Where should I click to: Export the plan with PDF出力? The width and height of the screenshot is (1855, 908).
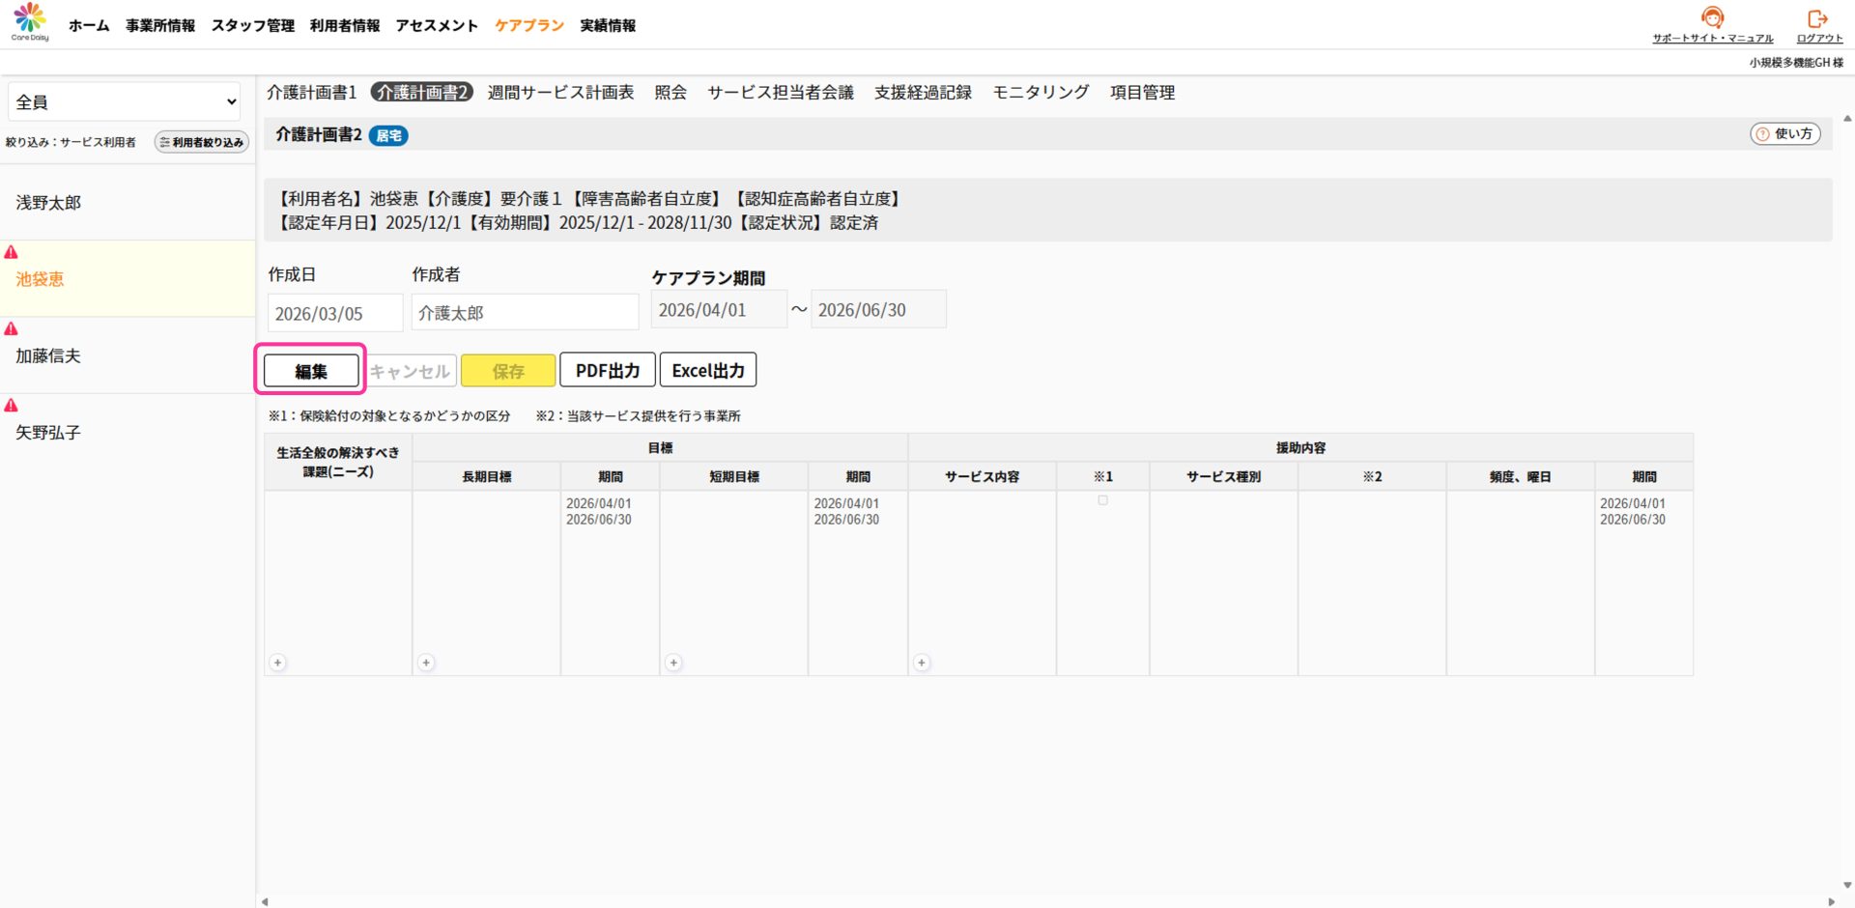[607, 371]
